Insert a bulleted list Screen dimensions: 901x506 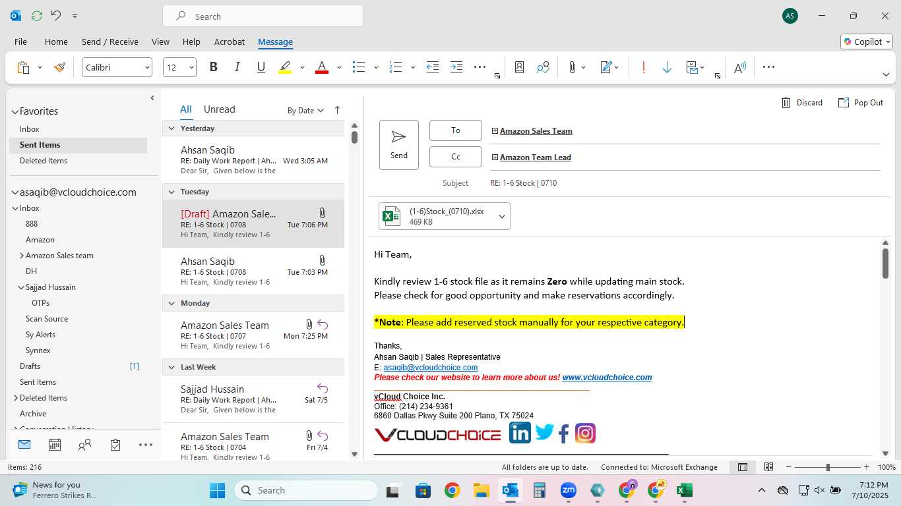tap(359, 67)
